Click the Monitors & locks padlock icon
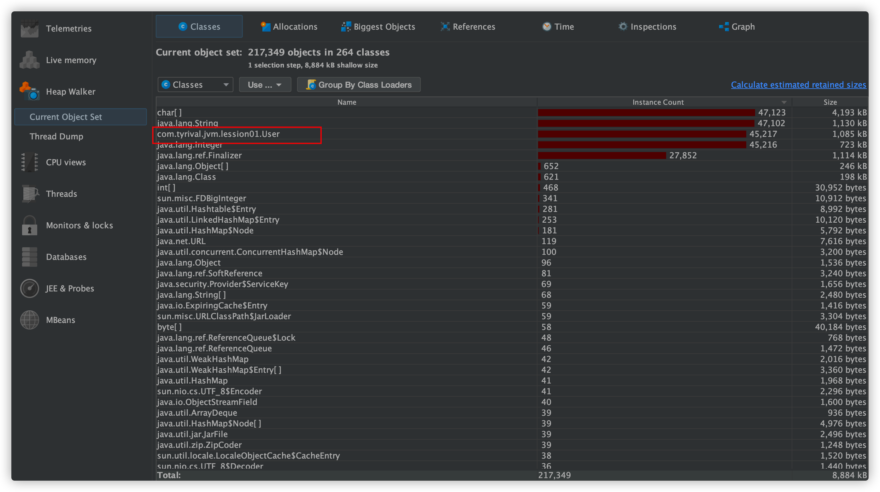 [x=29, y=225]
